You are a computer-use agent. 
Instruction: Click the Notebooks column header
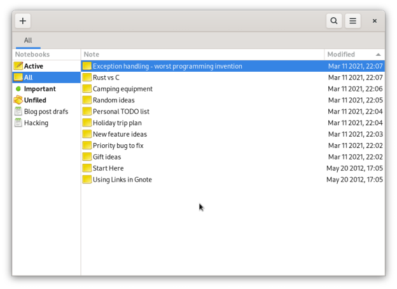click(x=32, y=55)
